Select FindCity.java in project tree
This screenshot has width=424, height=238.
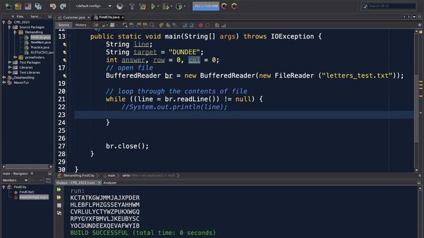pyautogui.click(x=40, y=37)
